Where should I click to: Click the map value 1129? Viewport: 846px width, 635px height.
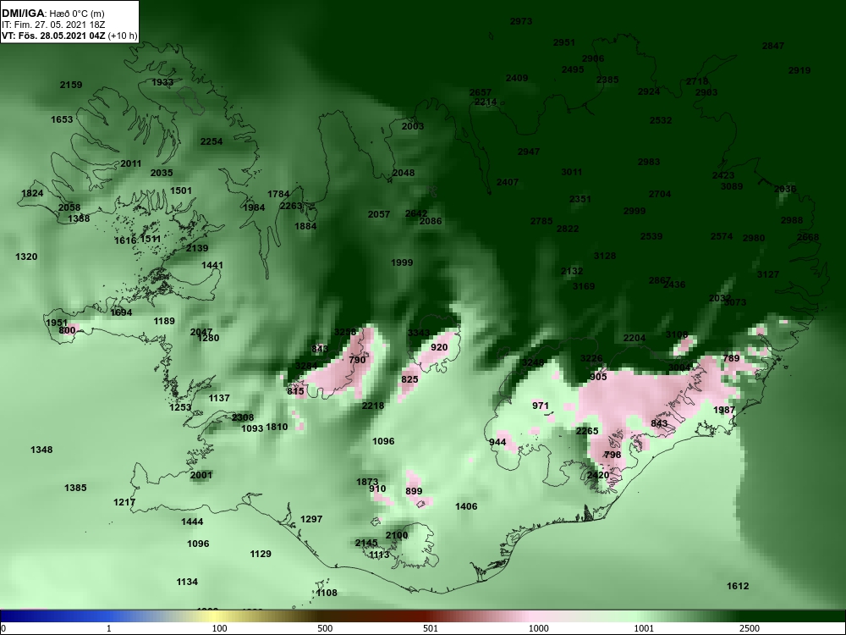(x=261, y=554)
